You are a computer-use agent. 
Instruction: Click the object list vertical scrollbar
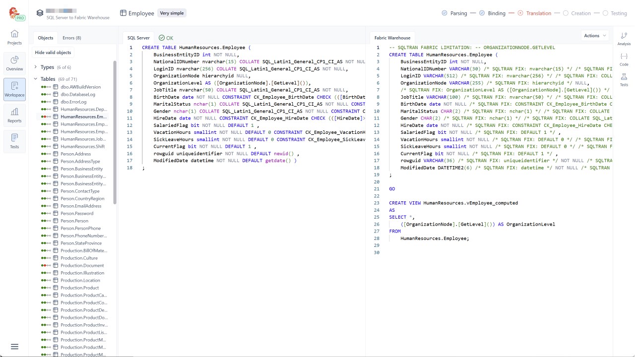click(x=115, y=132)
